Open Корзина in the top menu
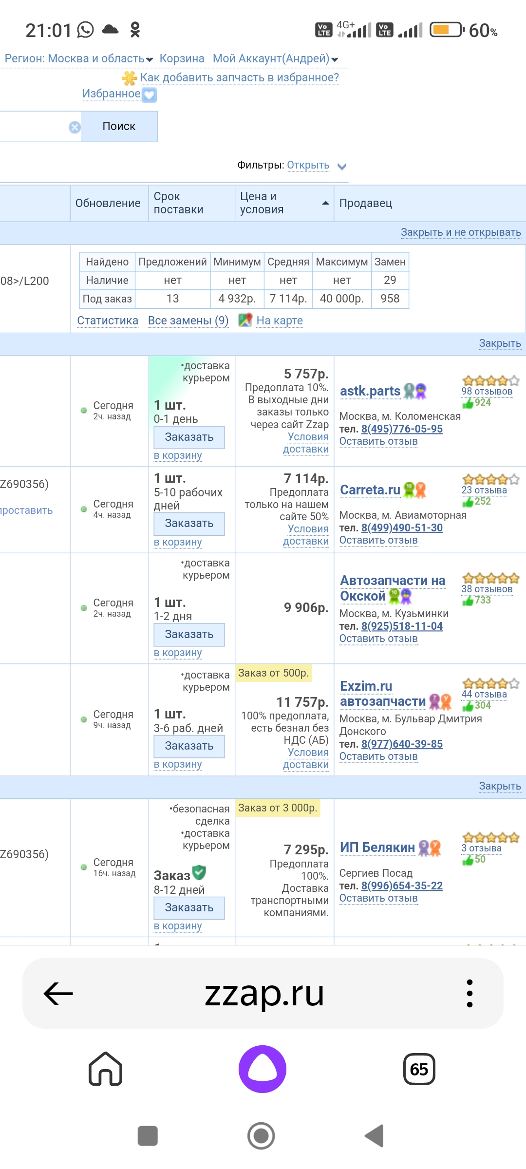This screenshot has height=1169, width=526. (182, 59)
